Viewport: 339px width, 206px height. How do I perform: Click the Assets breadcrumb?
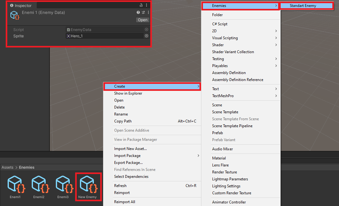point(8,167)
